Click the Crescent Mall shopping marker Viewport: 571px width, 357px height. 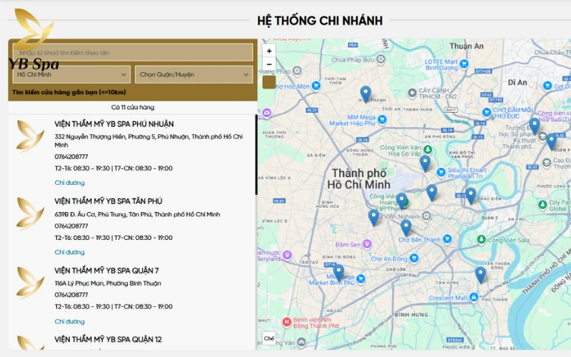(x=474, y=297)
